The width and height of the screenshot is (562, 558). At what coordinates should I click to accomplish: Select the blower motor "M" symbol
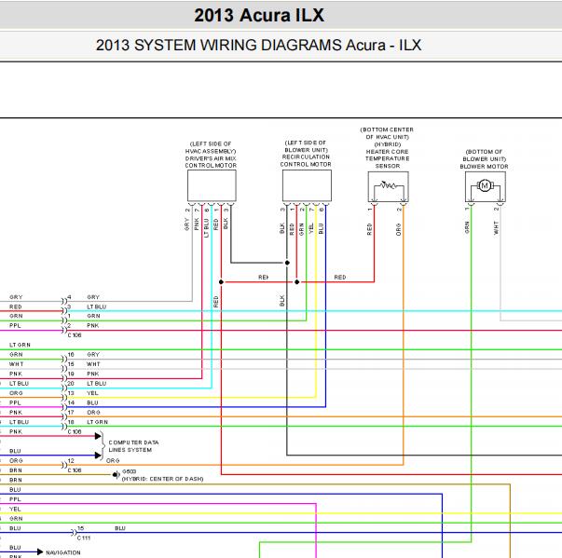pyautogui.click(x=485, y=185)
